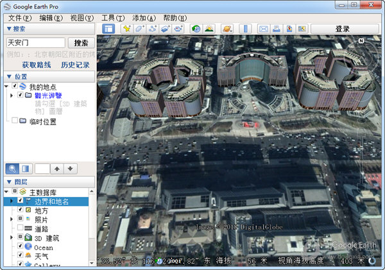Click the 搜索 search button

coord(81,43)
